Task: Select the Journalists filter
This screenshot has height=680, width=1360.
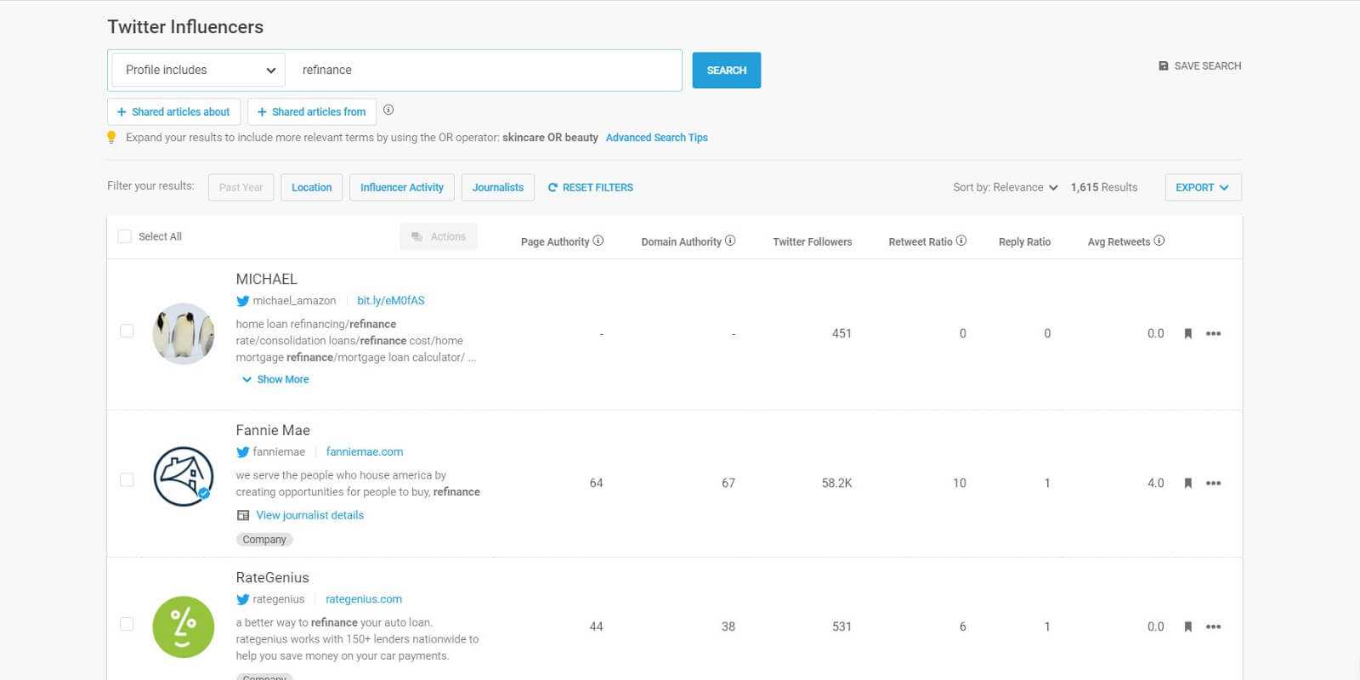Action: click(498, 187)
